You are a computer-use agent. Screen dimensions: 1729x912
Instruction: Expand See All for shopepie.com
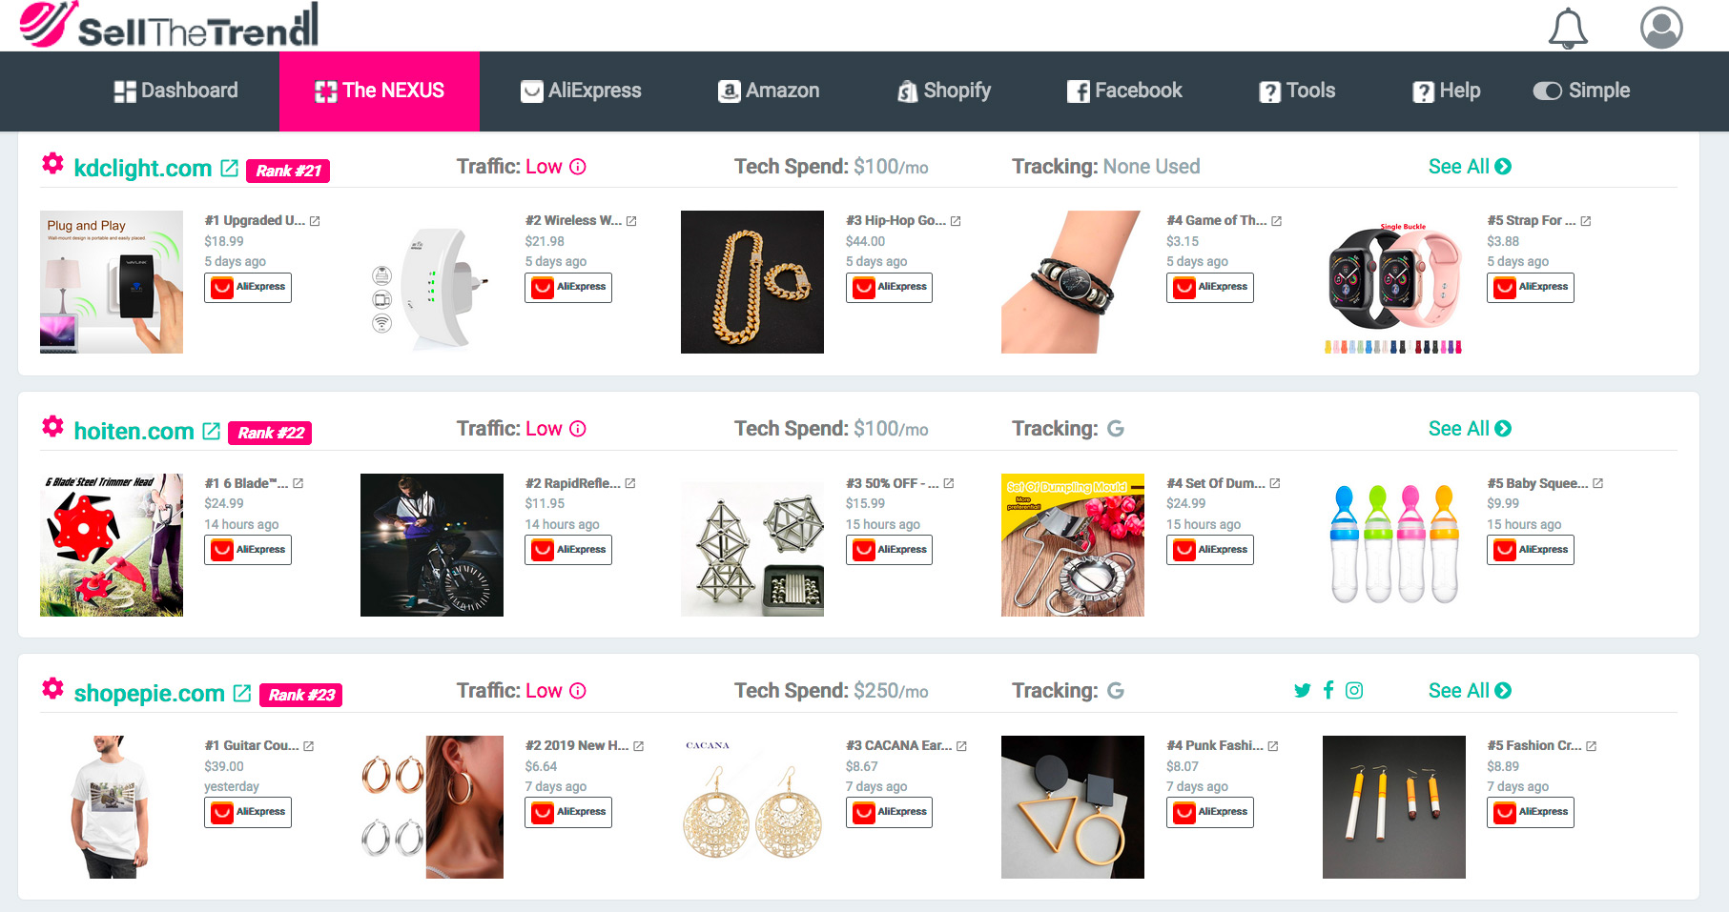tap(1470, 691)
